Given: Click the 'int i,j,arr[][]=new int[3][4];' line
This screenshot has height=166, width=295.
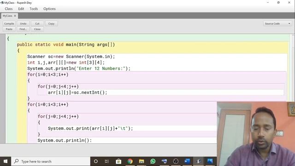Looking at the screenshot, I should (66, 63).
